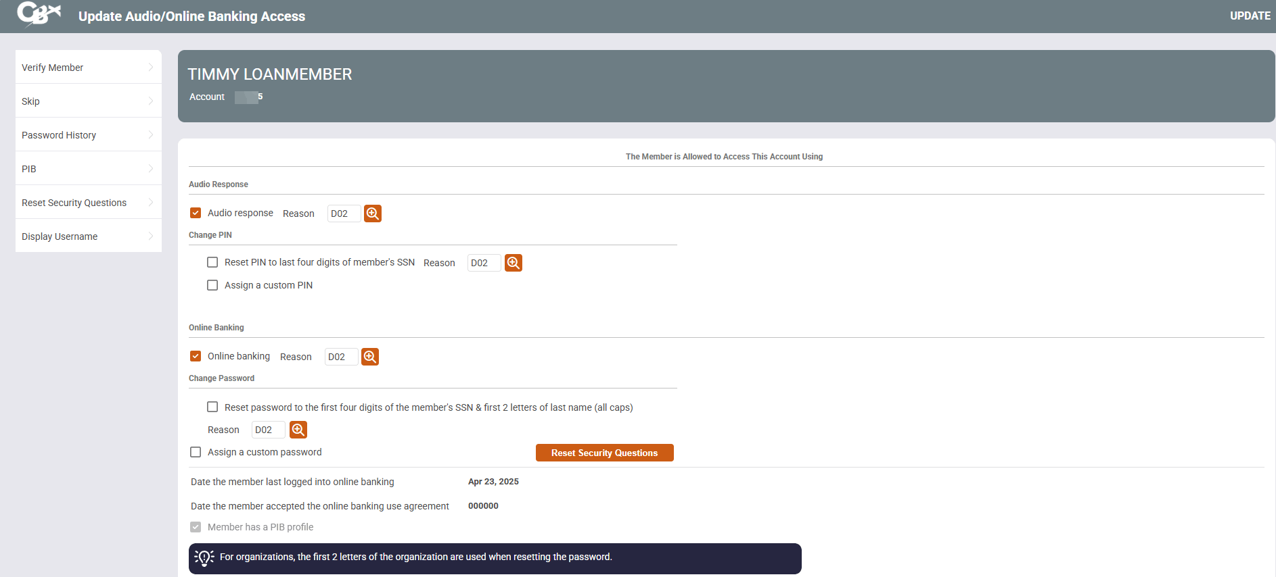The image size is (1276, 577).
Task: Click the UPDATE button
Action: click(x=1250, y=16)
